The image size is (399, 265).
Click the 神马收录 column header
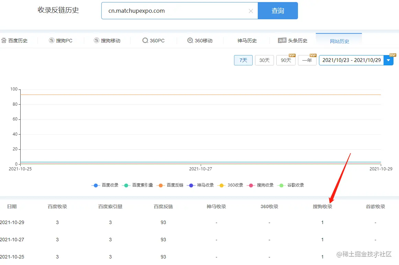pos(216,206)
